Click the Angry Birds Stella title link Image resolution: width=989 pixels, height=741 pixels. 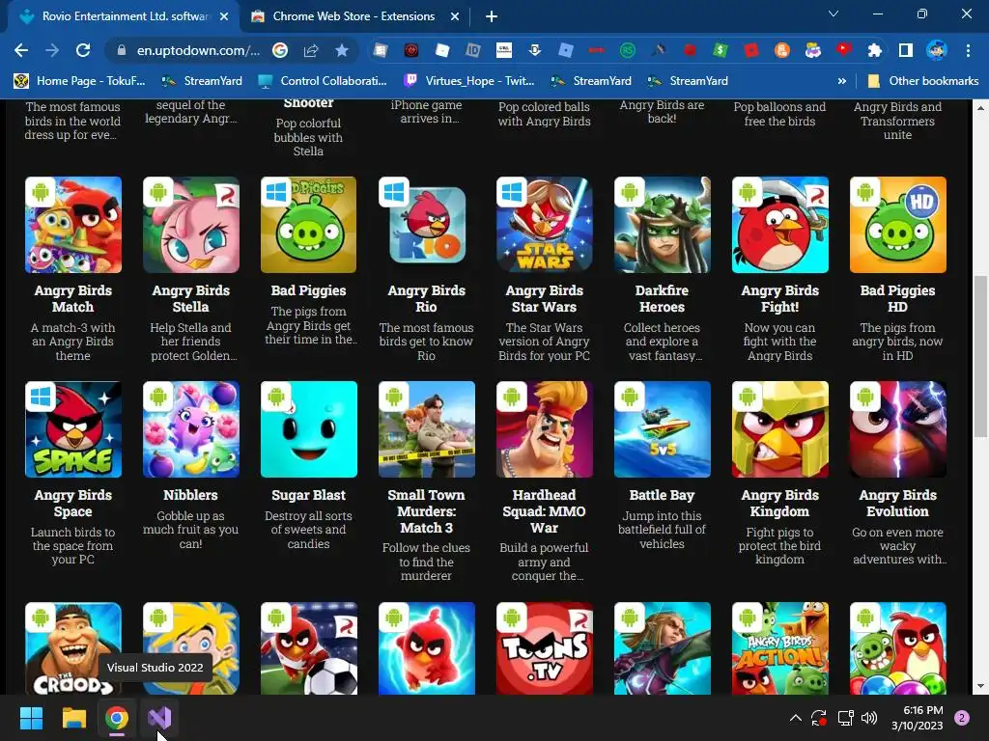(x=191, y=299)
